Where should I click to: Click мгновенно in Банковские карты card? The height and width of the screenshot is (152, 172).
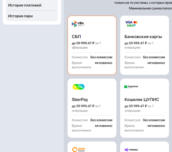(156, 63)
